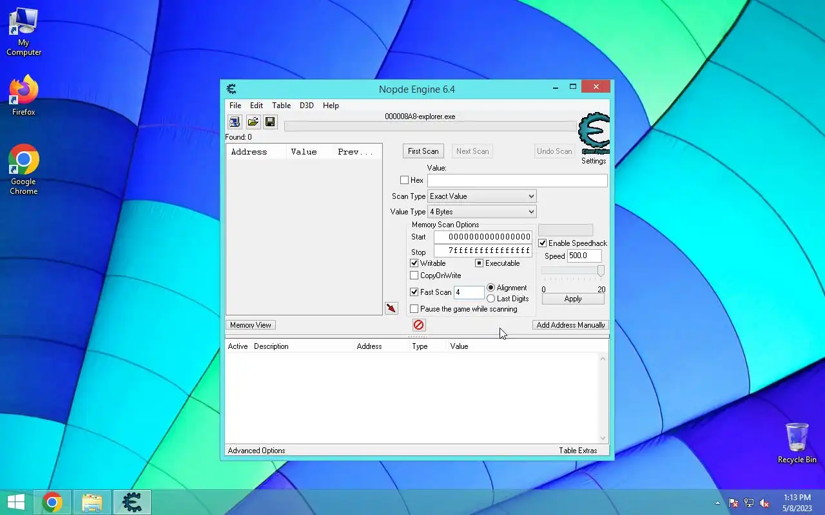Screen dimensions: 825x515
Task: Open the Value Type dropdown
Action: (481, 212)
